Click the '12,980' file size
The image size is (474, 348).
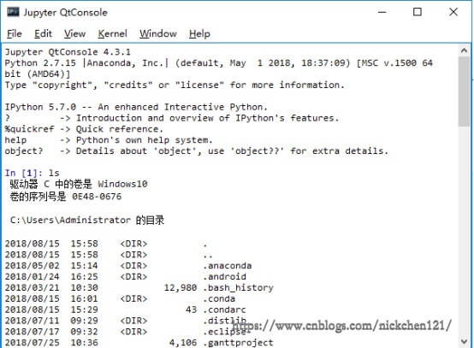[x=181, y=287]
